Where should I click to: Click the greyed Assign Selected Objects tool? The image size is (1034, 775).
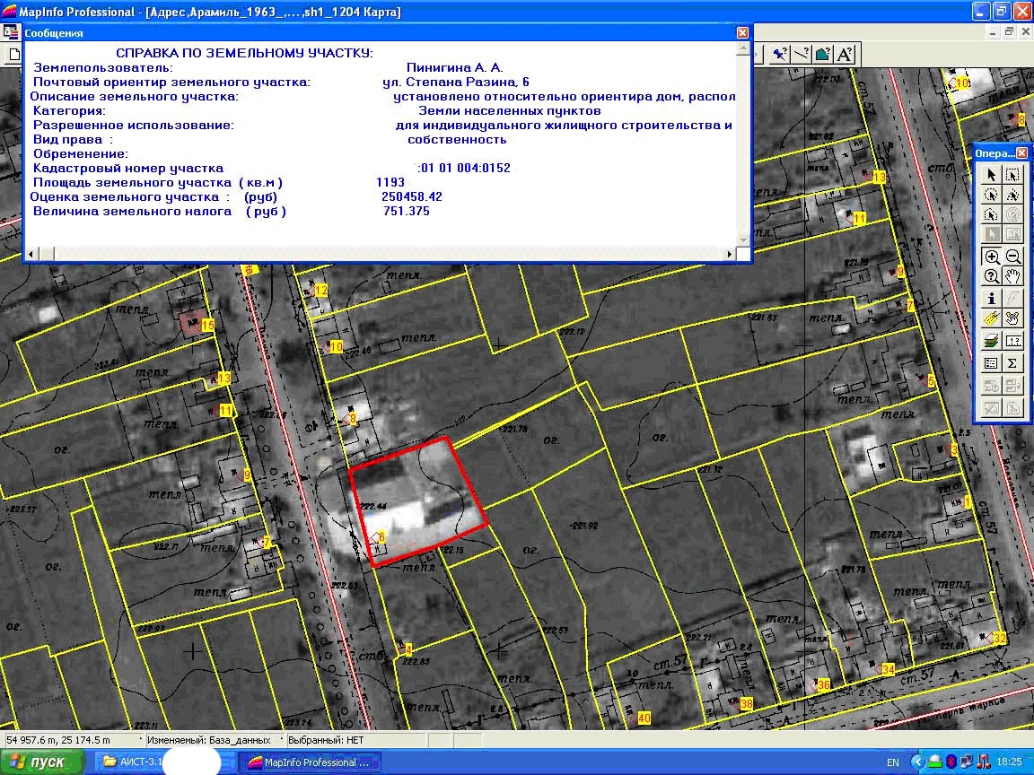tap(1012, 385)
